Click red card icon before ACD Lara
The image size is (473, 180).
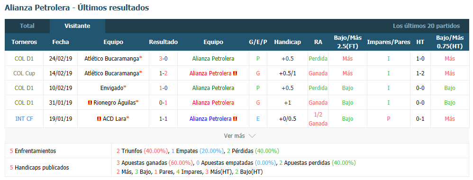pos(99,119)
